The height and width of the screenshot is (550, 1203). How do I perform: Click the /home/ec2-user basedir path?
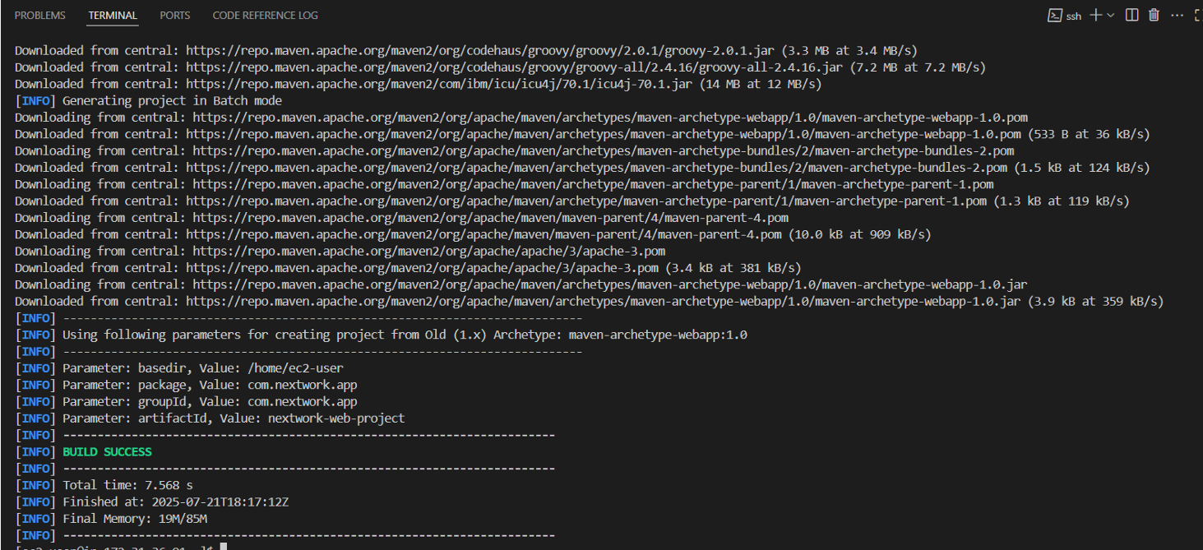(296, 368)
